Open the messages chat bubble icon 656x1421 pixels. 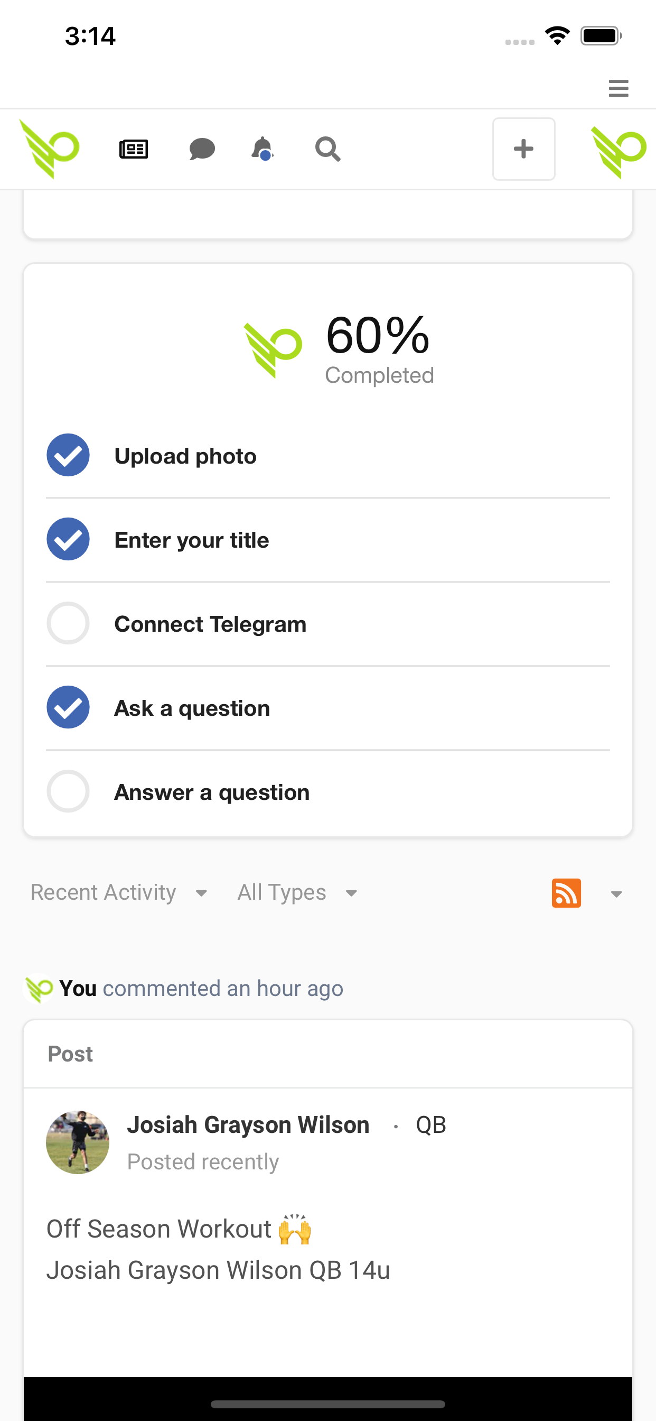click(x=202, y=149)
